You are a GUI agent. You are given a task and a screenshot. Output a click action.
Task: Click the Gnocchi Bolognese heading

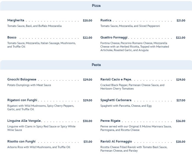click(x=22, y=80)
